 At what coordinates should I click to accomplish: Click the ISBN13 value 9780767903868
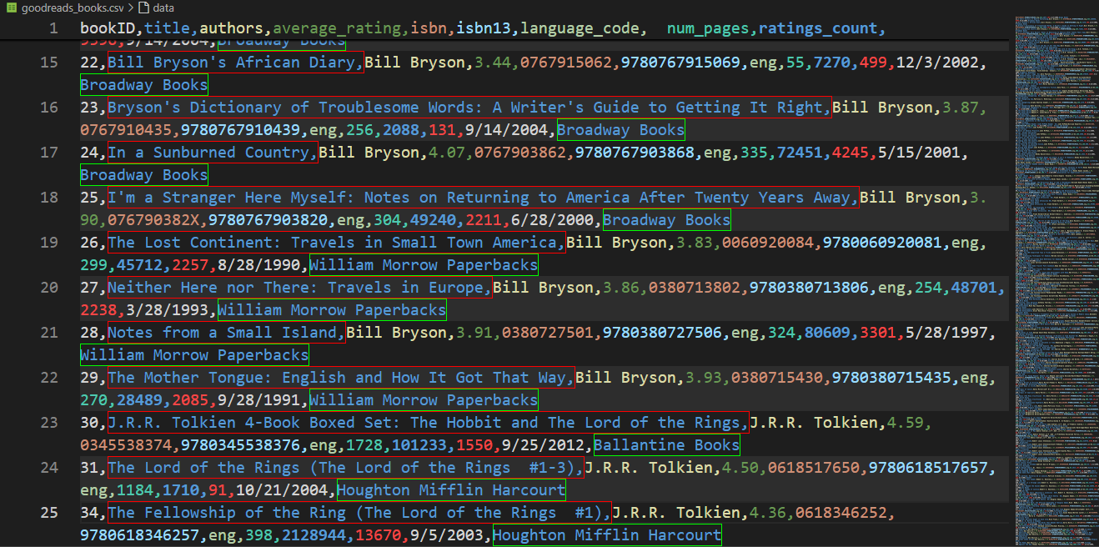(x=635, y=153)
